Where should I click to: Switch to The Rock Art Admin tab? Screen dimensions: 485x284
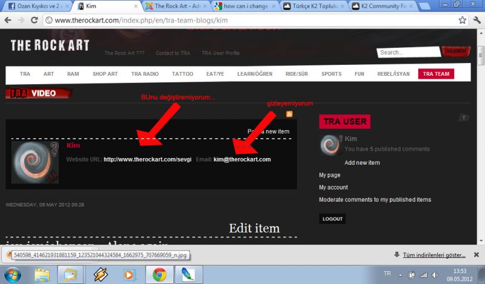[176, 6]
